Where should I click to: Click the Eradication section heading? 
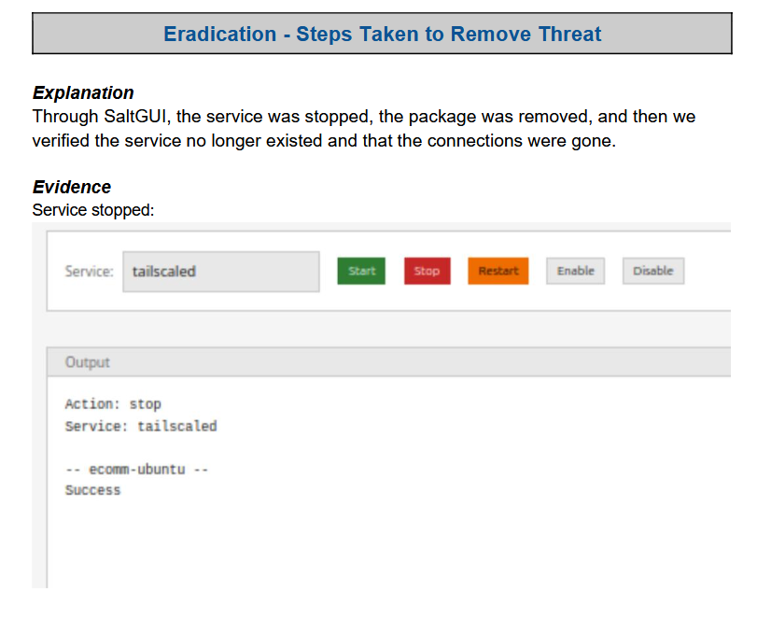(383, 34)
